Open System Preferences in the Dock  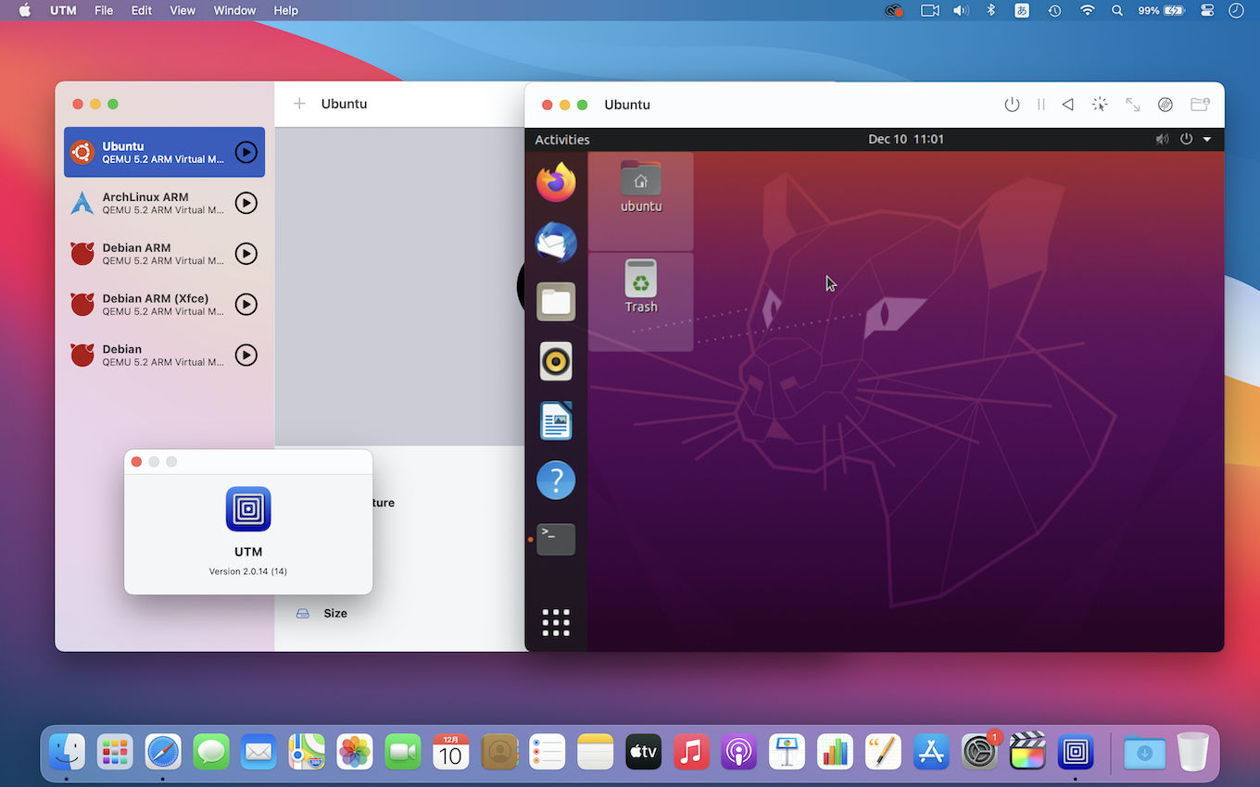pyautogui.click(x=979, y=752)
